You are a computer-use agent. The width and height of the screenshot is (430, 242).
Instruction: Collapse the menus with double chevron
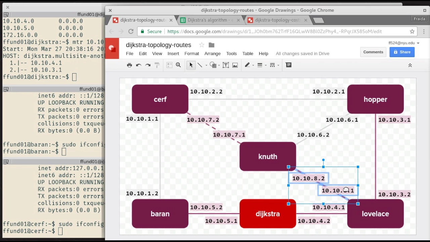(x=410, y=65)
